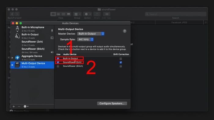Click the speaker volume indicator beside Soundflower (64ch)
The height and width of the screenshot is (120, 214).
click(52, 52)
